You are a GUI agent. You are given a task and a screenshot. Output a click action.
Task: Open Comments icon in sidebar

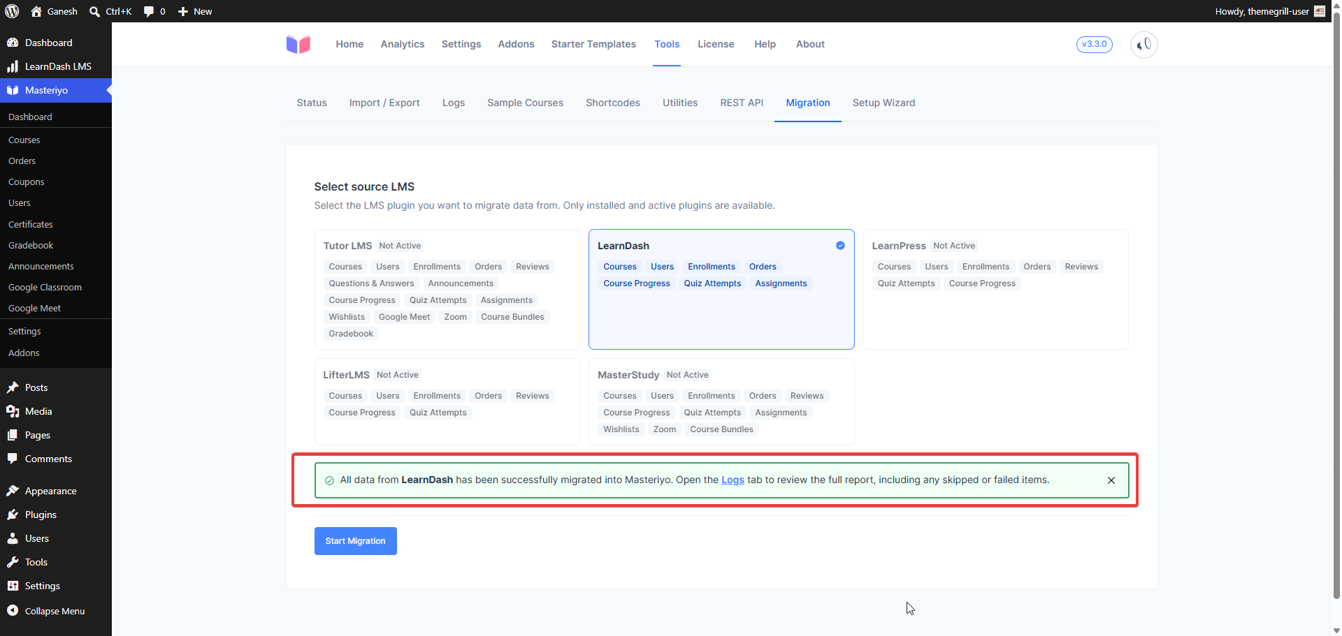(13, 459)
